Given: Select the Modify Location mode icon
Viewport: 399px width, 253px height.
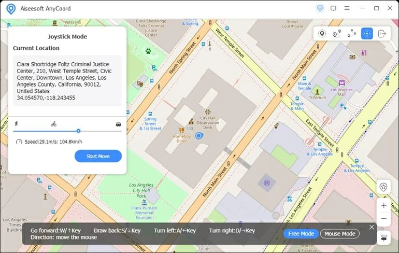Looking at the screenshot, I should [322, 34].
